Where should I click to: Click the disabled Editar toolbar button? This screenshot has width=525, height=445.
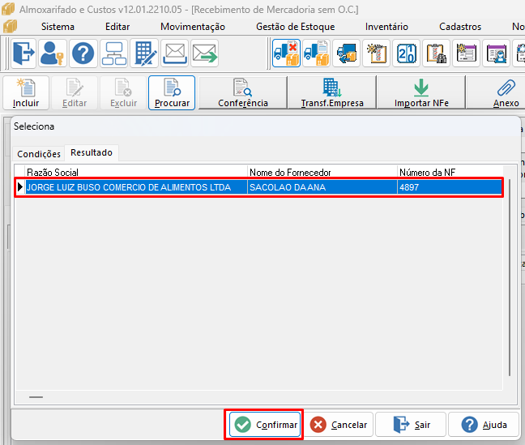pyautogui.click(x=75, y=93)
